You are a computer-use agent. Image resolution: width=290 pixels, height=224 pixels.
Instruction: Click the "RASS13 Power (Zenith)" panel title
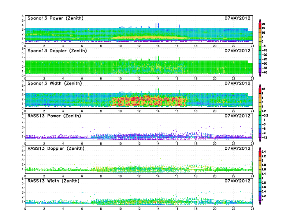click(x=54, y=116)
